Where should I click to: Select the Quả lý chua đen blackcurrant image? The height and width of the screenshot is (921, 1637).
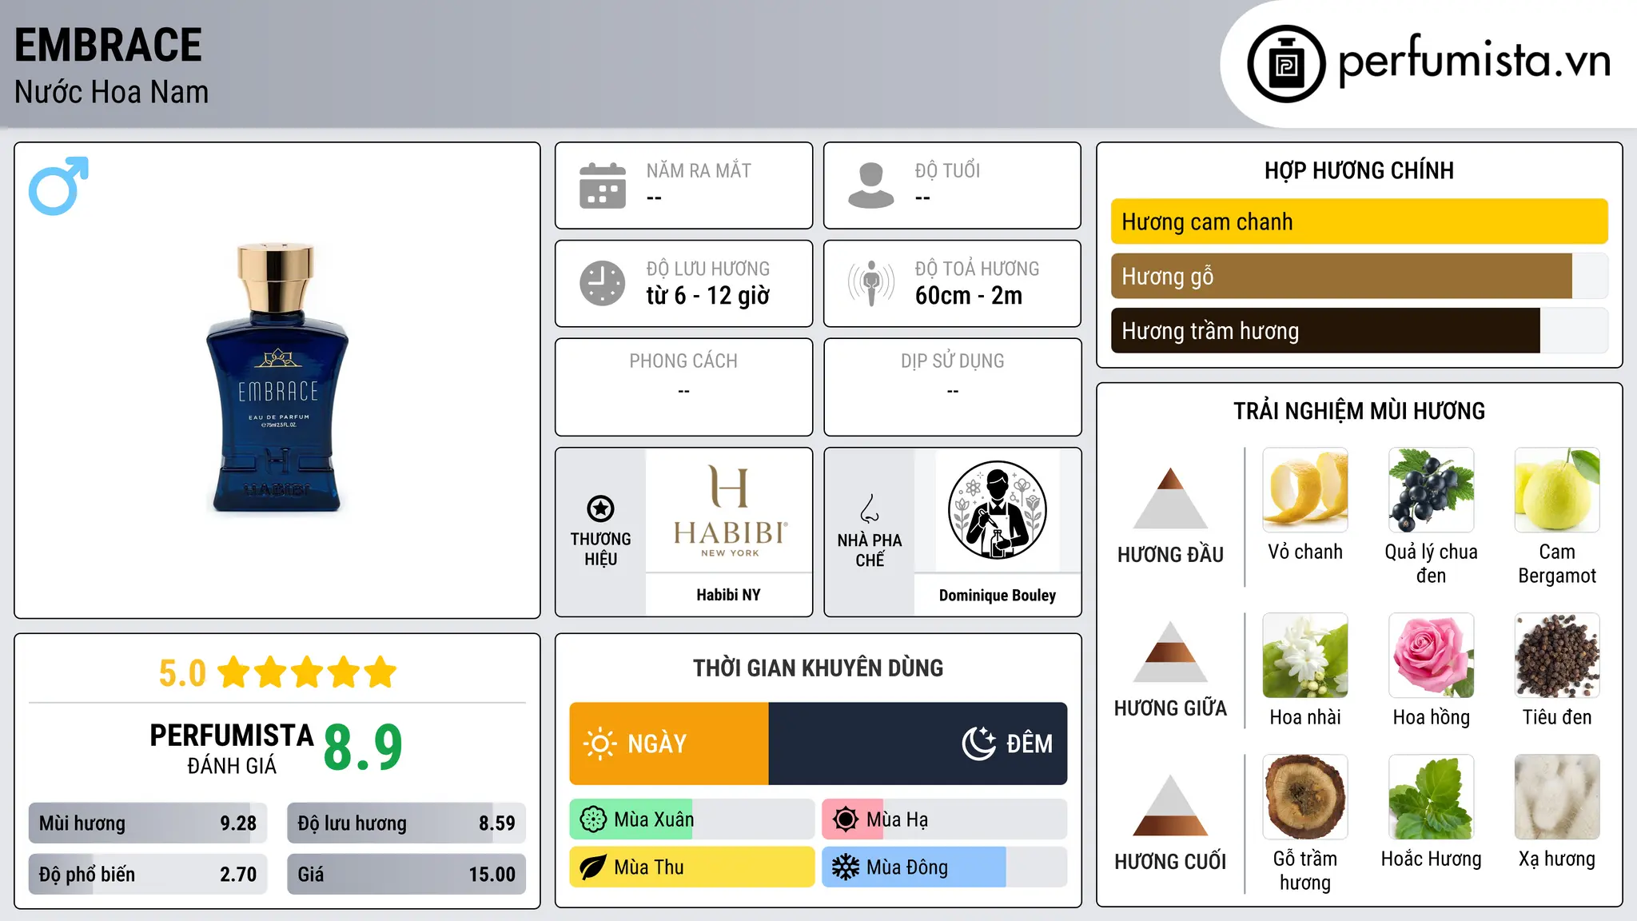click(1431, 490)
